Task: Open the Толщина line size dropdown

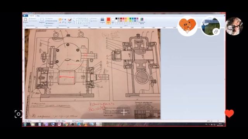Action: coord(102,20)
